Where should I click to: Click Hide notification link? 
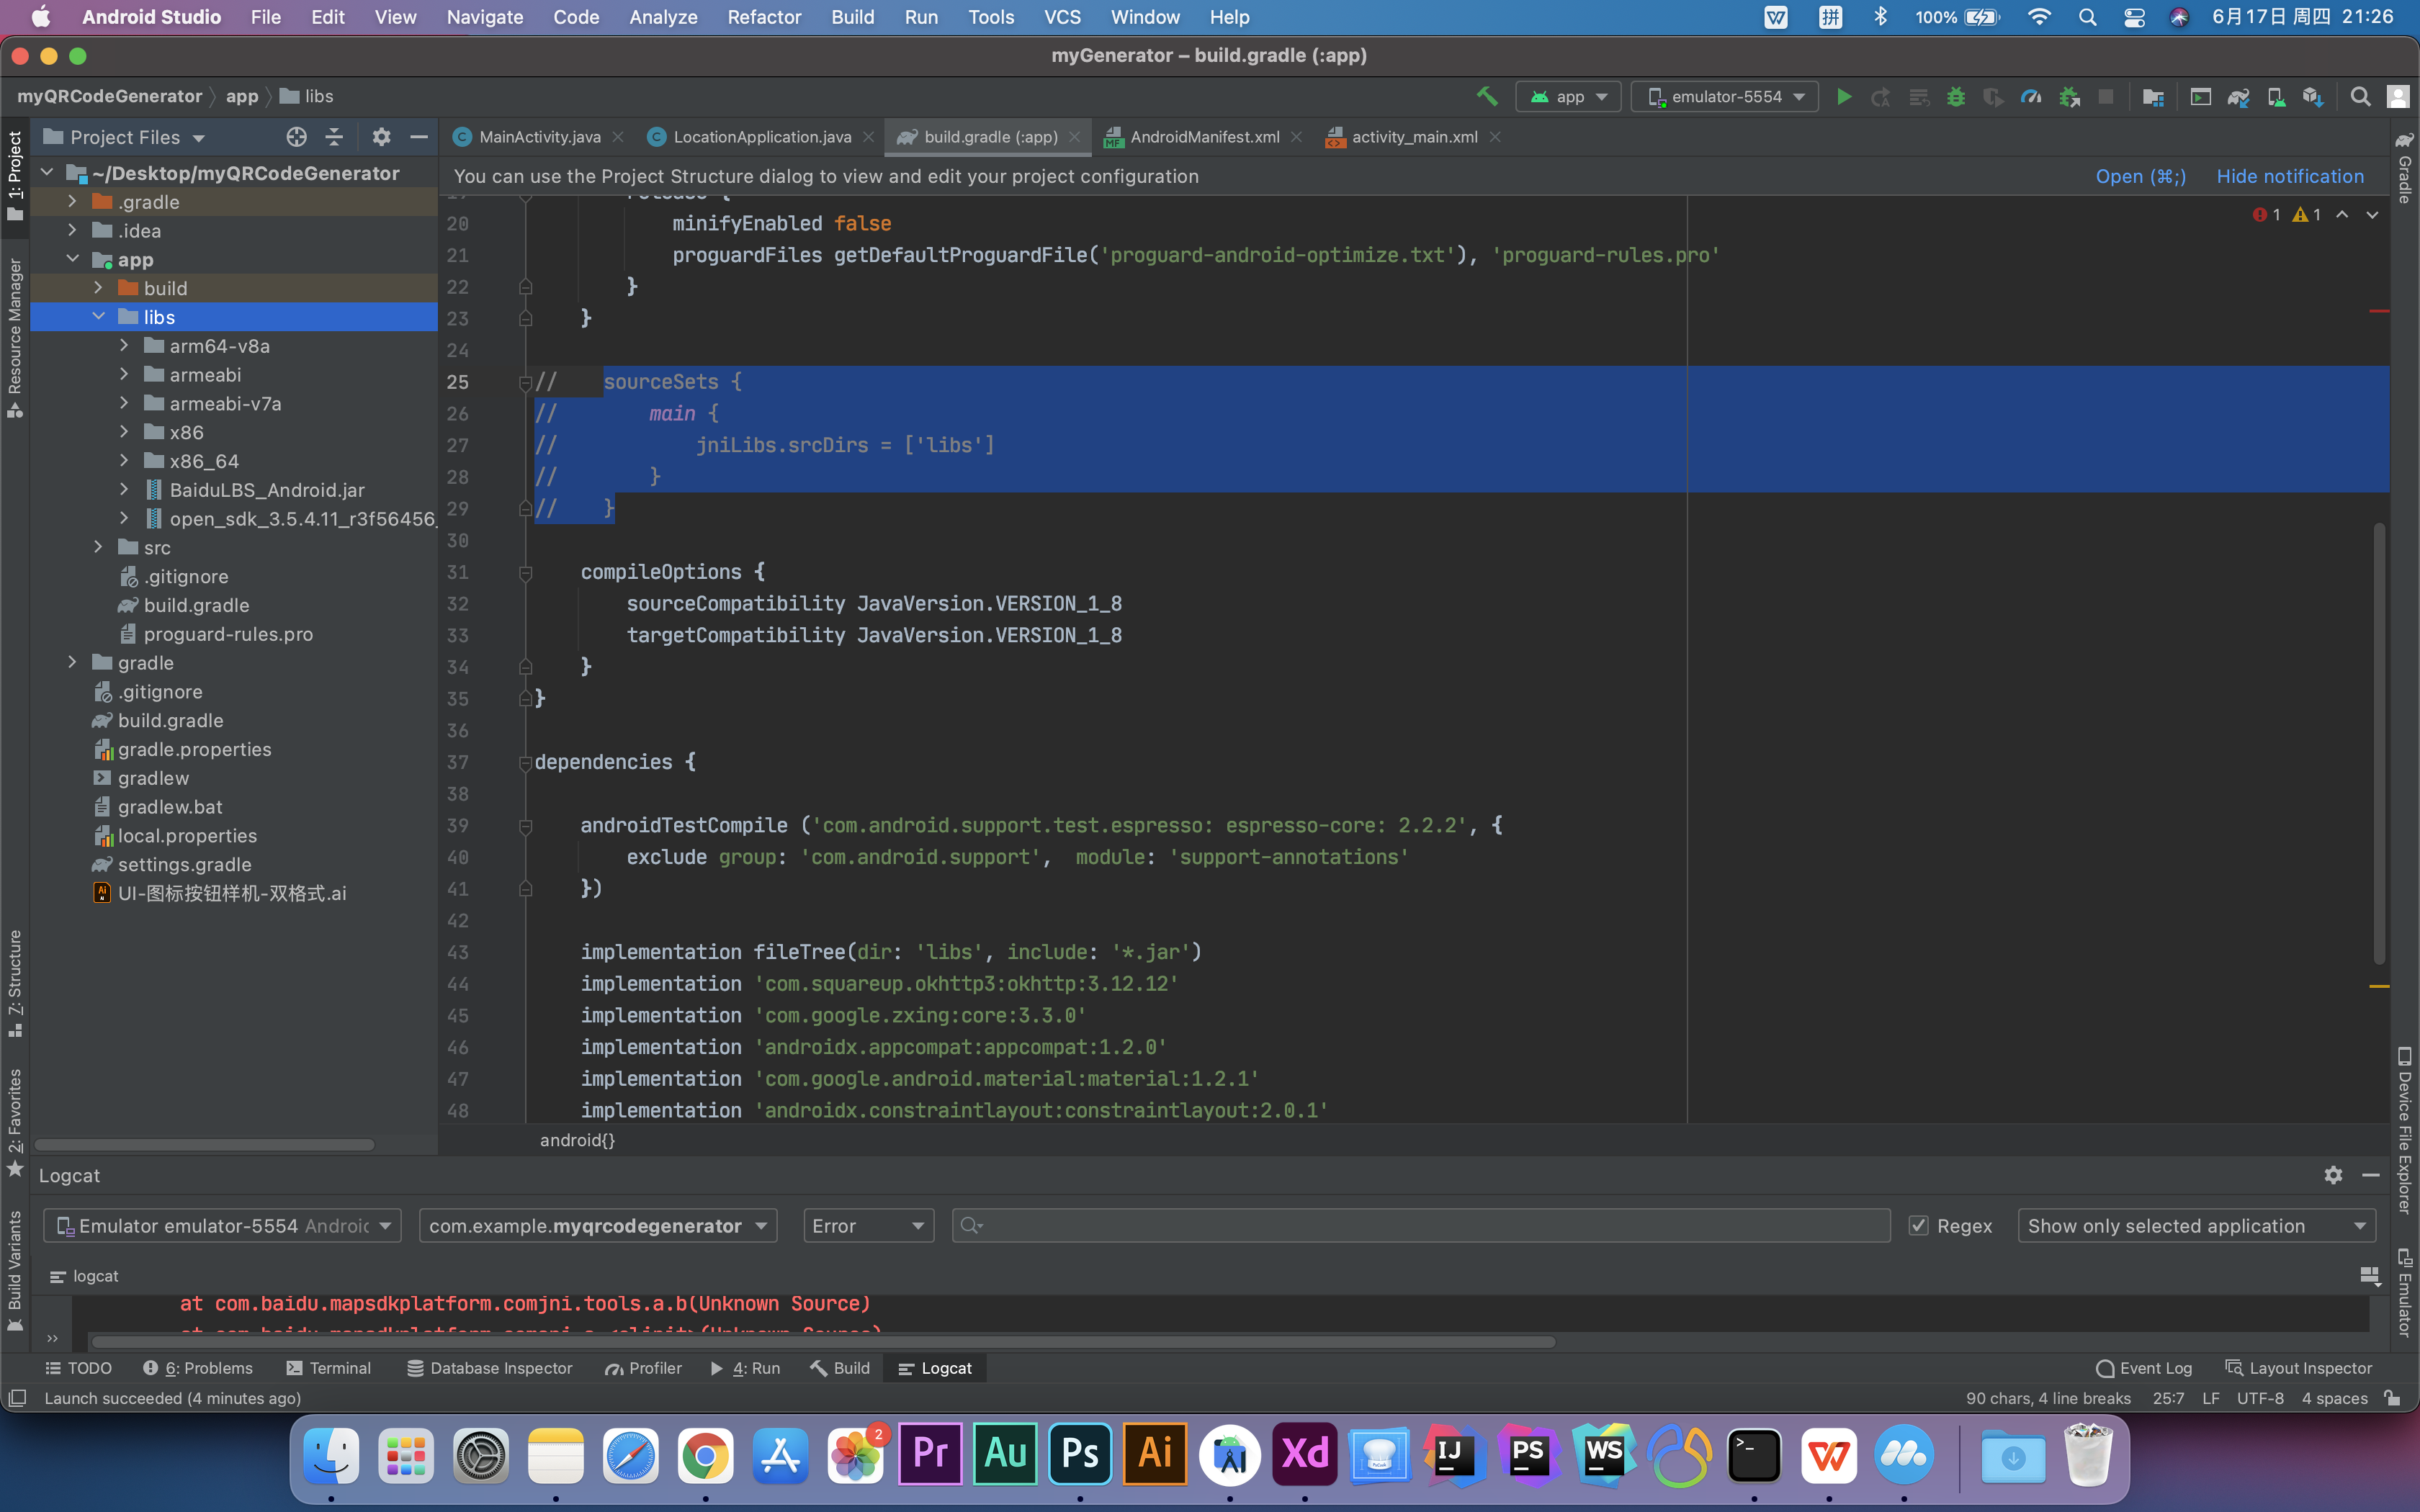pos(2289,175)
